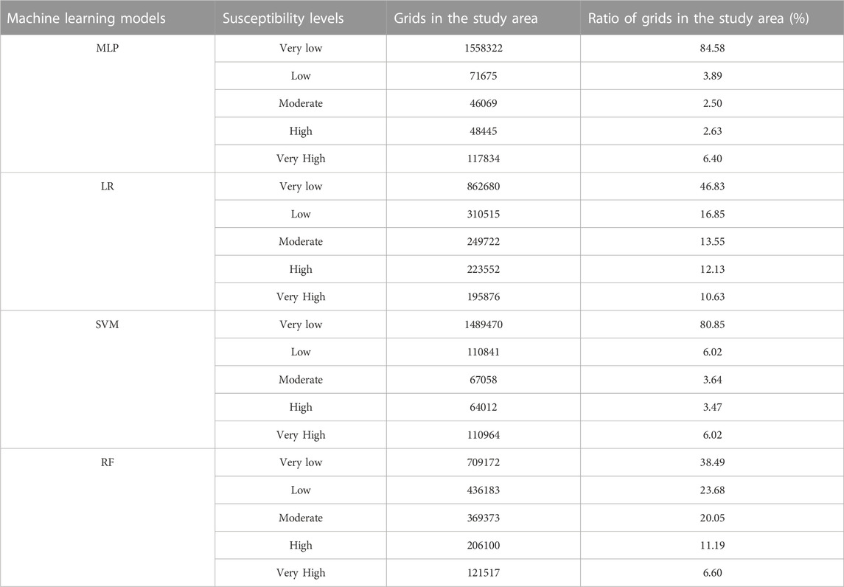The width and height of the screenshot is (844, 587).
Task: Select the LR model cell
Action: pos(107,187)
